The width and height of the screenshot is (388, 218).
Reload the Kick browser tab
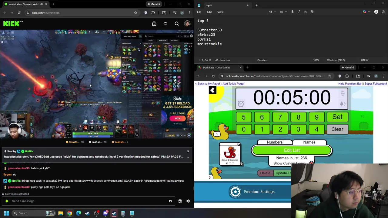point(19,13)
